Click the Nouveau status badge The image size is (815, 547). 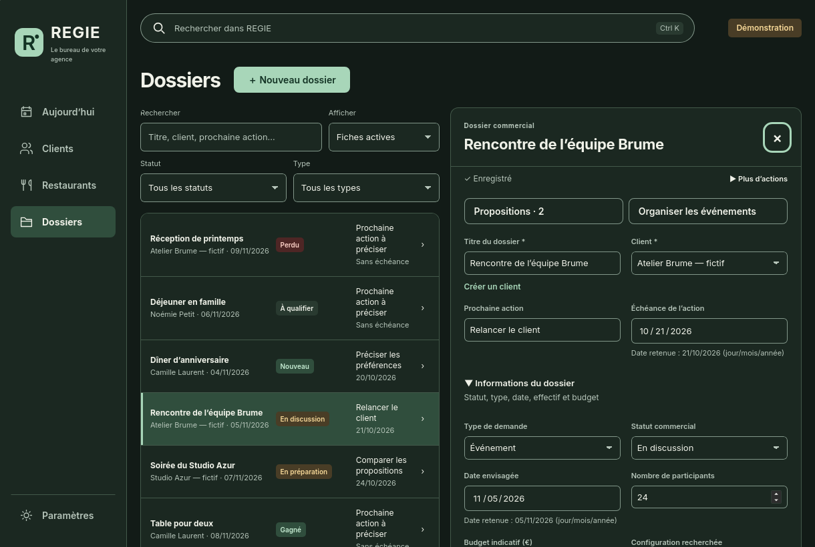(295, 366)
